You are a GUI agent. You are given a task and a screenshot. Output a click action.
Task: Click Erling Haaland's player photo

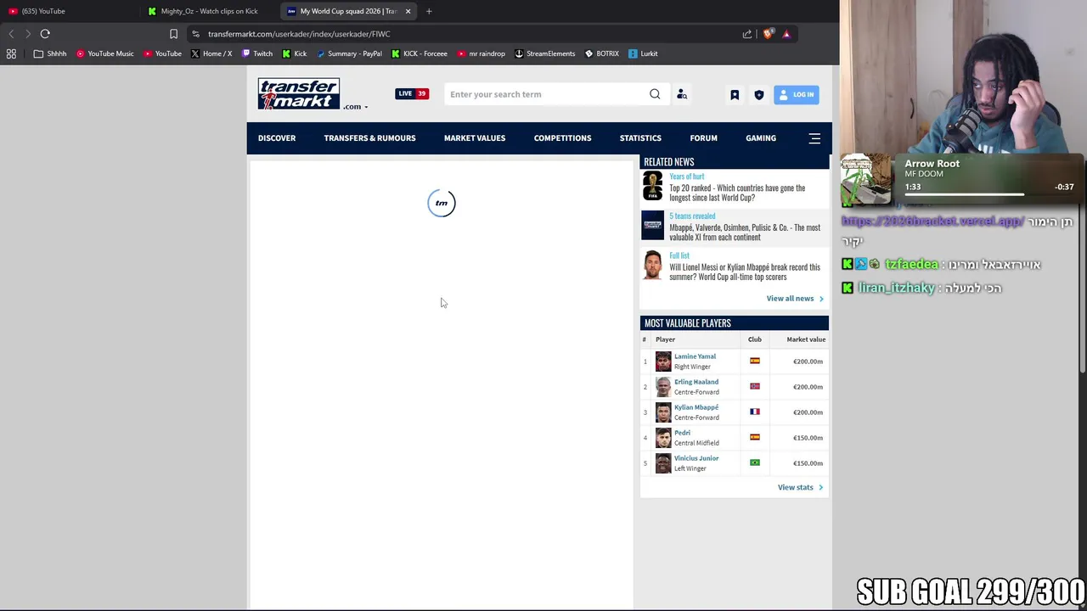(663, 387)
